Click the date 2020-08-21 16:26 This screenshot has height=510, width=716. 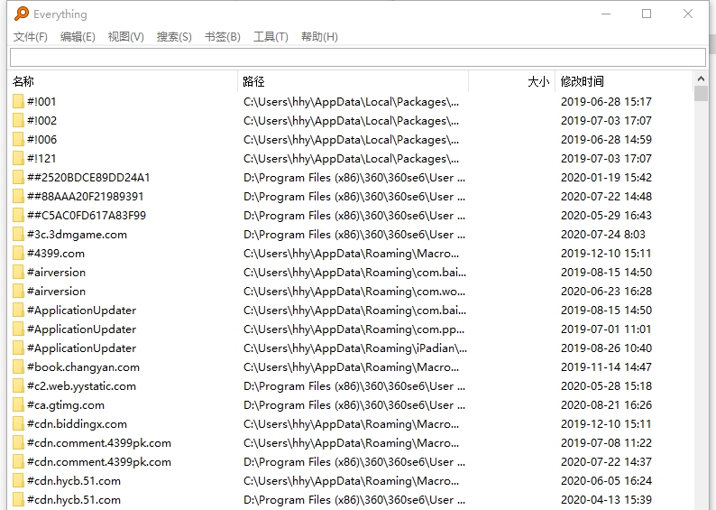pos(606,405)
